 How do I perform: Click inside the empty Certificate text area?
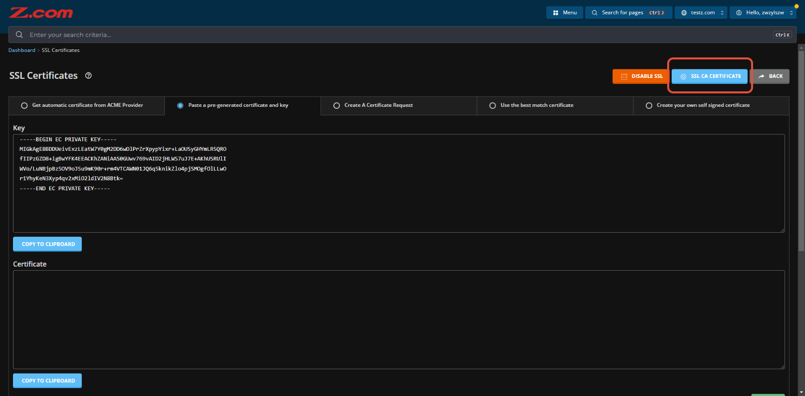399,320
